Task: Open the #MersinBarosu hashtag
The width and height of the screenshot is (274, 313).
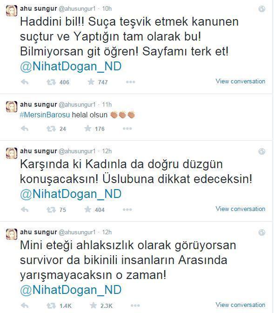Action: (x=45, y=115)
